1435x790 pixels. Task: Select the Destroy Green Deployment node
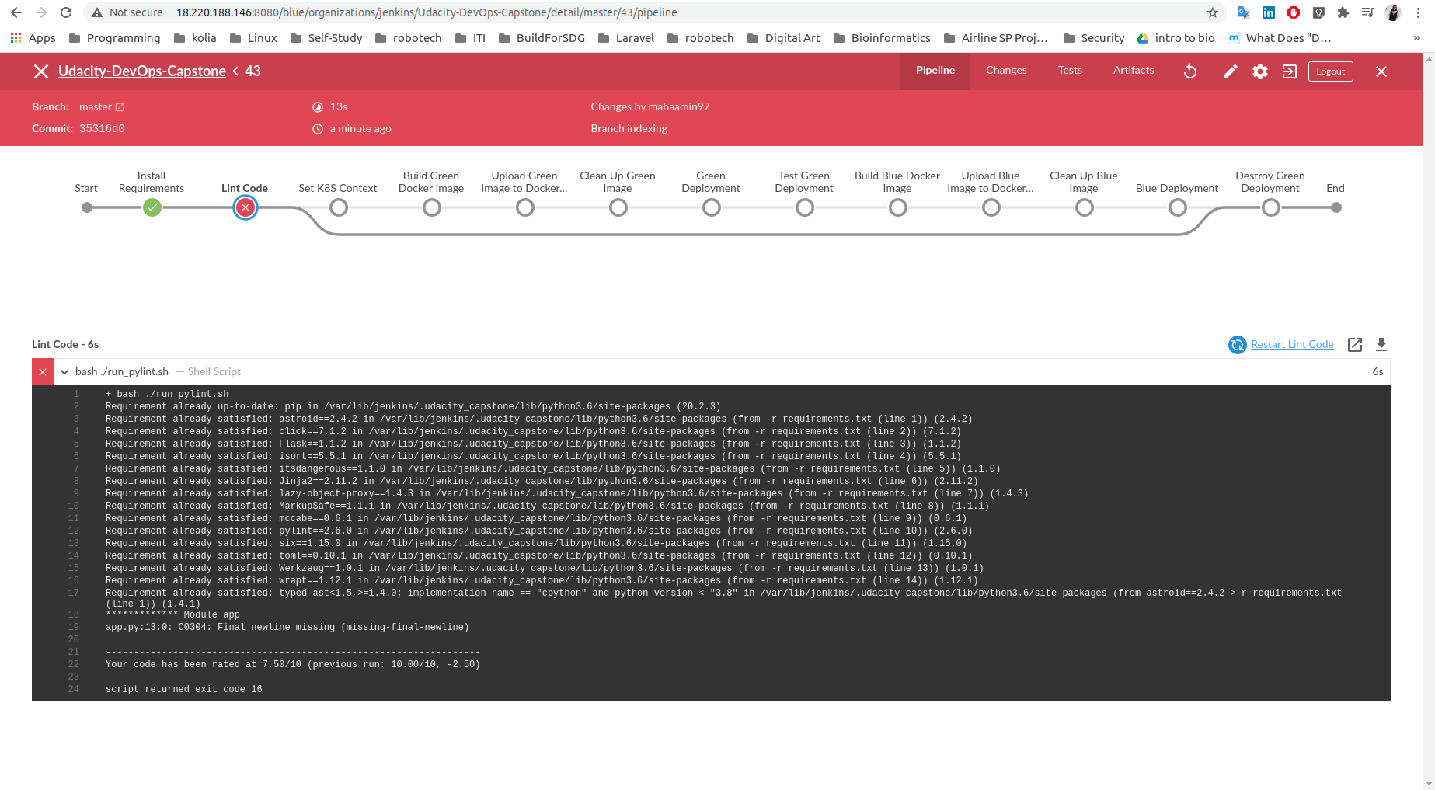[x=1271, y=207]
